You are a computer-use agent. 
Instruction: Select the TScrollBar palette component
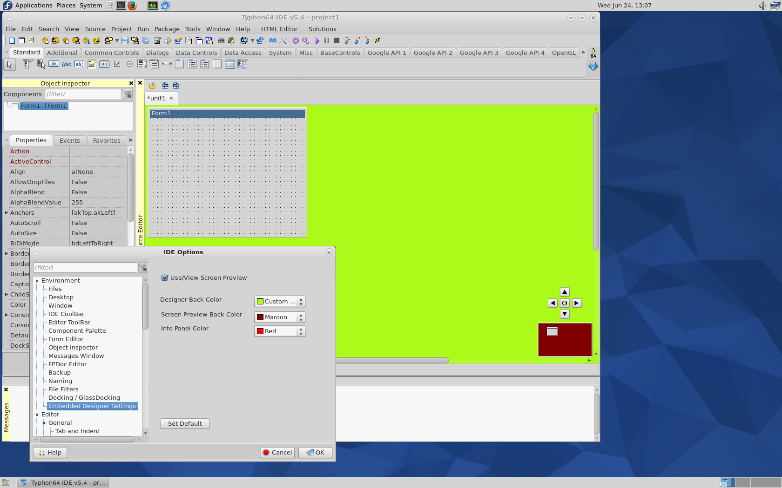coord(167,64)
